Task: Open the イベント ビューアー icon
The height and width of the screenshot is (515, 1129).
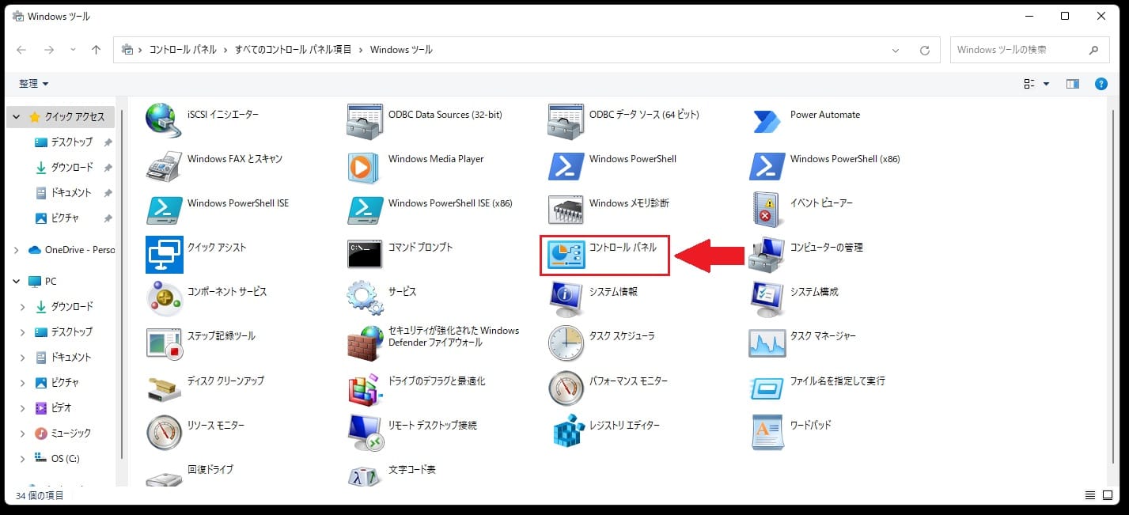Action: click(x=767, y=210)
